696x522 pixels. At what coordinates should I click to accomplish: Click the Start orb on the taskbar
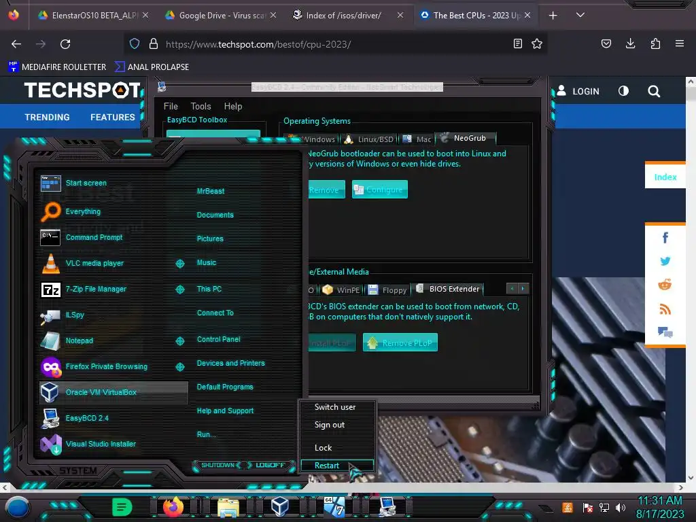[17, 507]
